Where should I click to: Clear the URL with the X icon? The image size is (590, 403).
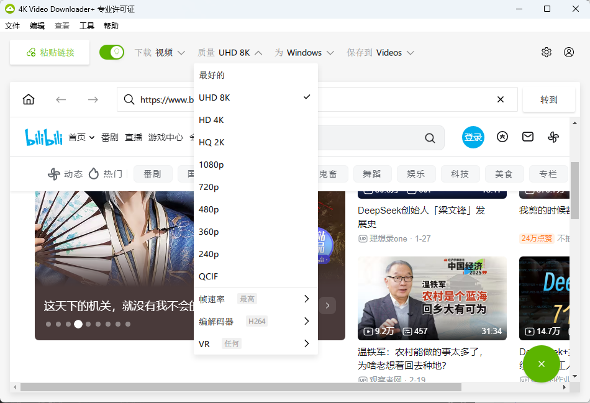(x=501, y=100)
